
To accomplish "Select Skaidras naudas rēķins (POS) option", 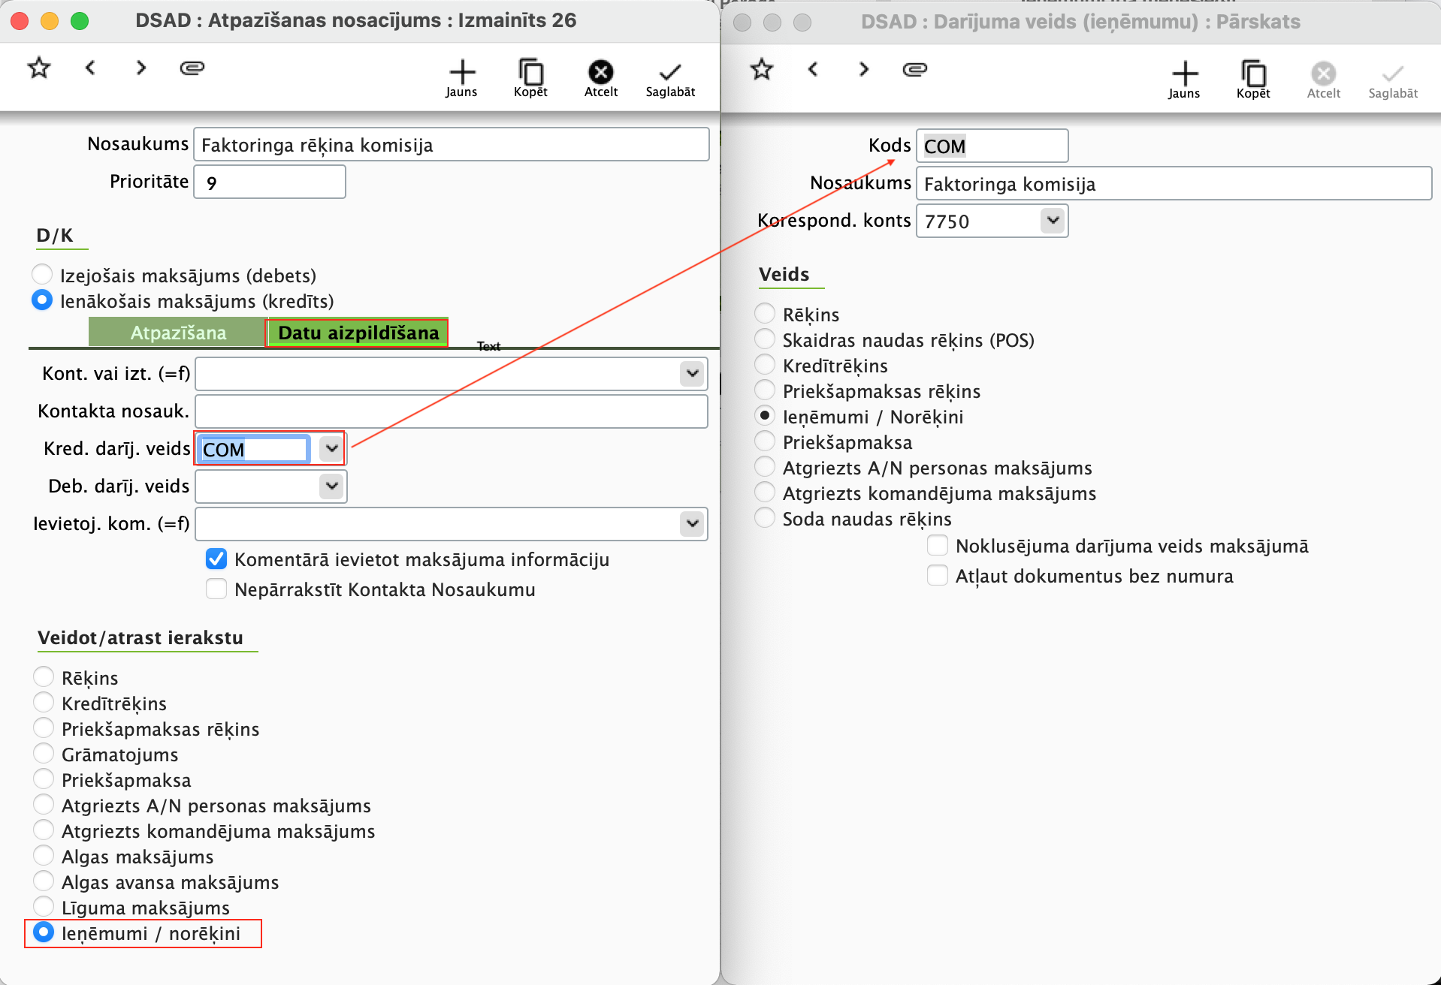I will click(765, 339).
